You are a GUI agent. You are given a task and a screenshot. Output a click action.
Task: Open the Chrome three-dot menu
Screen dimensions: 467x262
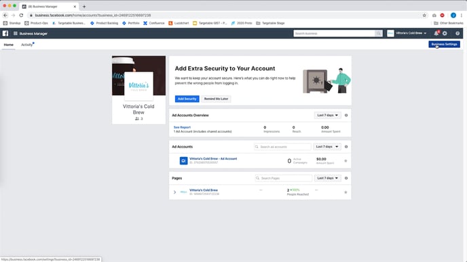(x=462, y=15)
